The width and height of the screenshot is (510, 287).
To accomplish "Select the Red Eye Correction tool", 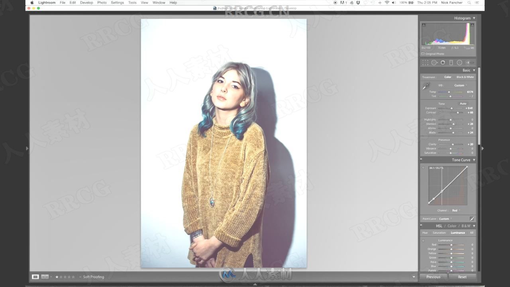I will click(443, 63).
